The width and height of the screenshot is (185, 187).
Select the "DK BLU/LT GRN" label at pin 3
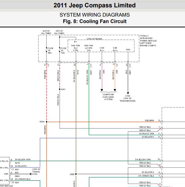click(x=147, y=134)
